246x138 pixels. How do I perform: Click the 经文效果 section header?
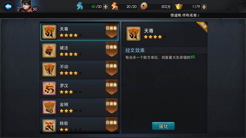tap(135, 50)
